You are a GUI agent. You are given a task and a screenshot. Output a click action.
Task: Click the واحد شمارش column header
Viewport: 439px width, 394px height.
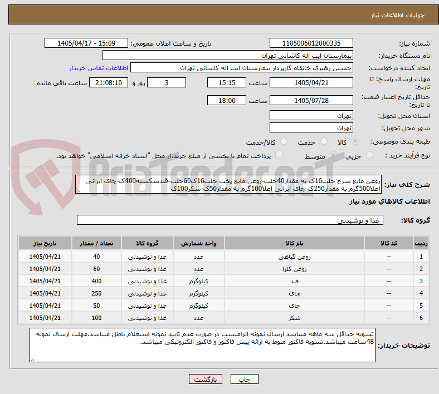click(199, 243)
